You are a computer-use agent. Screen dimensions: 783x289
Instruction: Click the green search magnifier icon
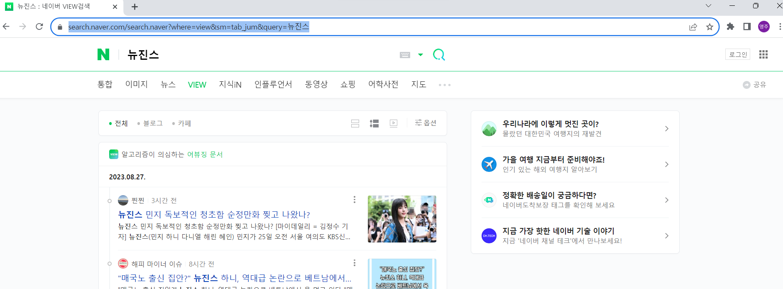click(439, 55)
